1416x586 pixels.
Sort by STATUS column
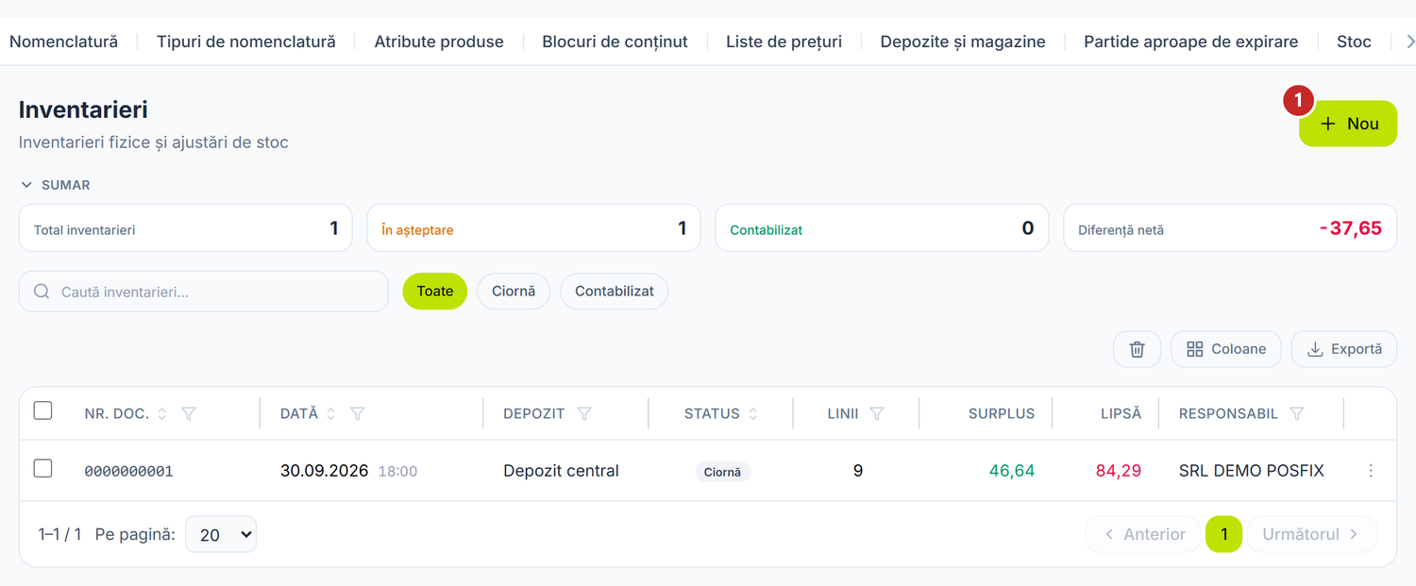click(x=753, y=413)
